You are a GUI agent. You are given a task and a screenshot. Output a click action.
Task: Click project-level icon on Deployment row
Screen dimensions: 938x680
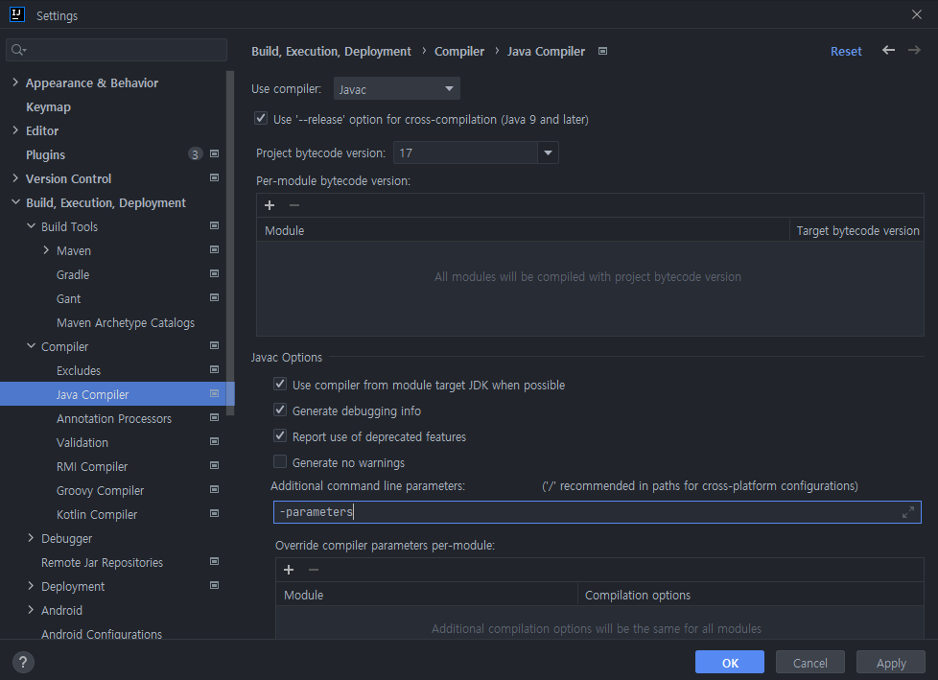pyautogui.click(x=214, y=585)
